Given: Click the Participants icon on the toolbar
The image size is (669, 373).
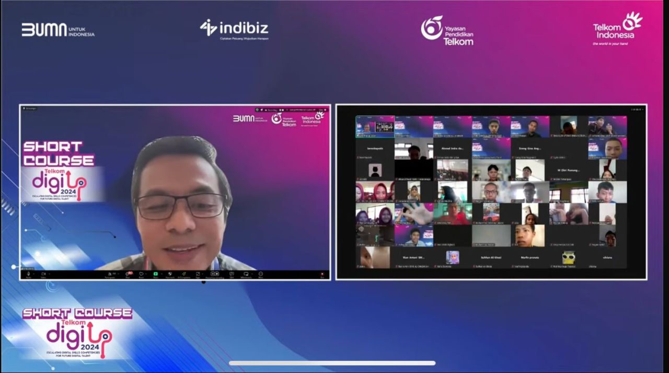Looking at the screenshot, I should (110, 274).
